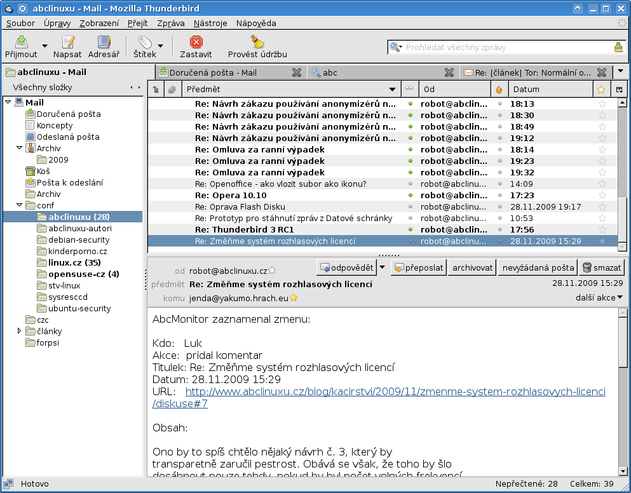Click the přeposlat forward button
This screenshot has height=493, width=631.
[x=419, y=267]
